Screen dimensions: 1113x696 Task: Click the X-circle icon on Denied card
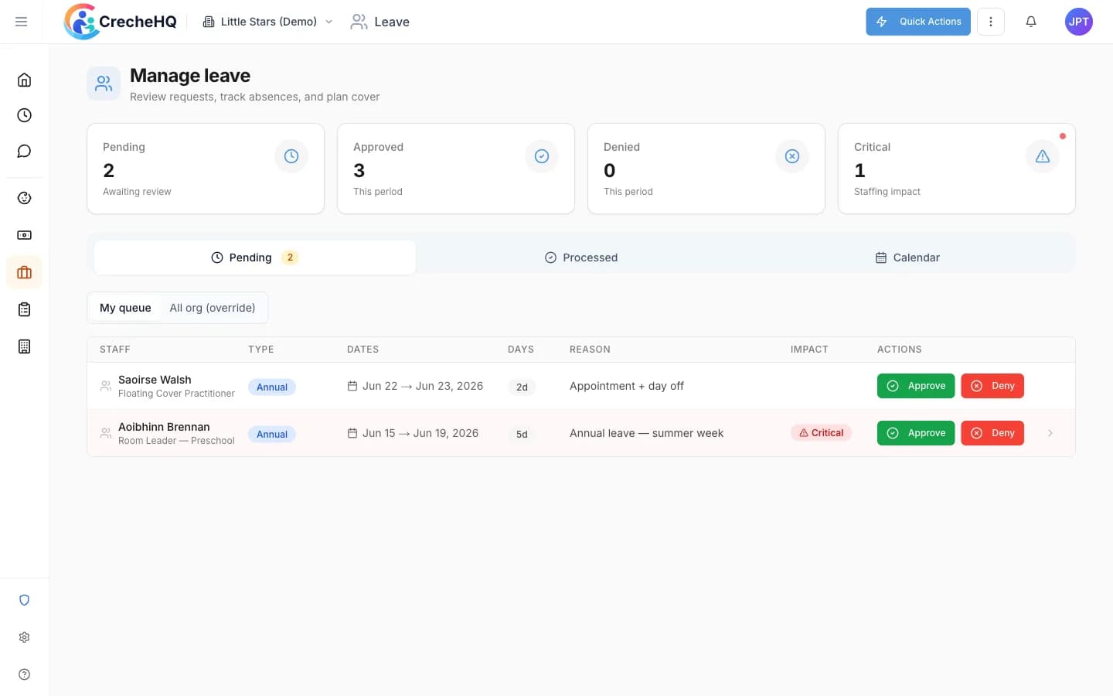792,156
